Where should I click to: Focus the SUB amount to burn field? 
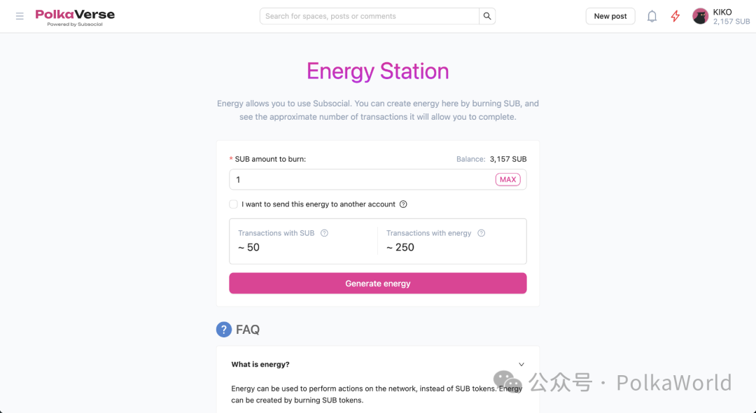pyautogui.click(x=362, y=179)
